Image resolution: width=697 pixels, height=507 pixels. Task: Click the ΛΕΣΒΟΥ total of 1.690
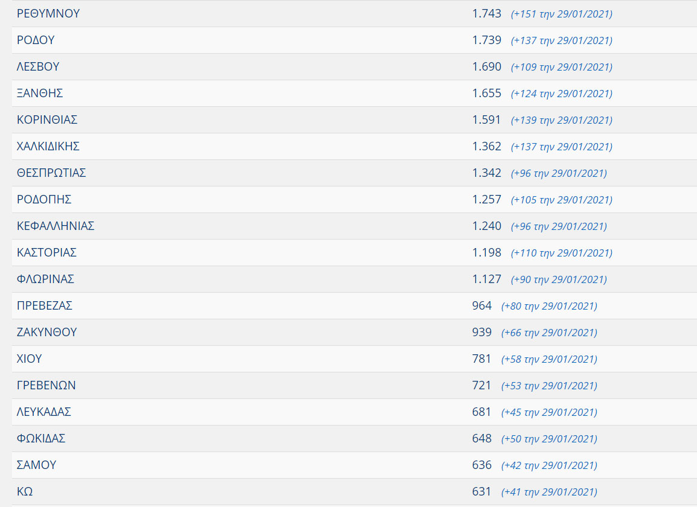pyautogui.click(x=487, y=67)
